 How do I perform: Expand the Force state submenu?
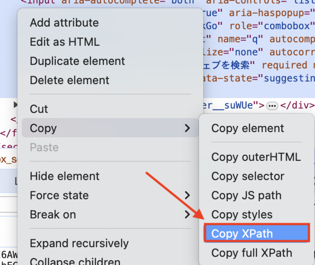tap(188, 195)
